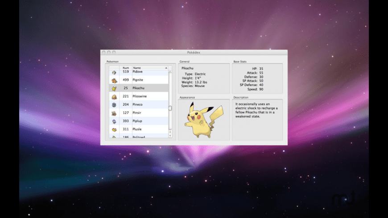Click number 127 in the list
The height and width of the screenshot is (218, 388).
coord(126,113)
